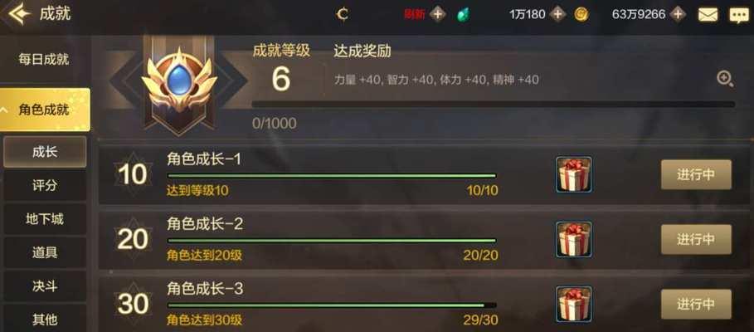Click the achievement level progress bar 0/1000
This screenshot has width=754, height=332.
[494, 104]
